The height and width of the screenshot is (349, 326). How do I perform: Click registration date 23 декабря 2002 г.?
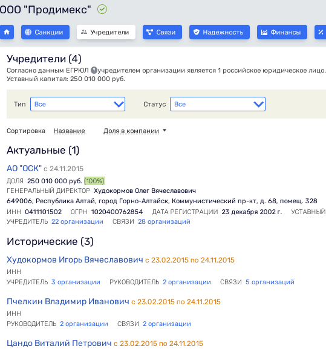click(x=252, y=212)
